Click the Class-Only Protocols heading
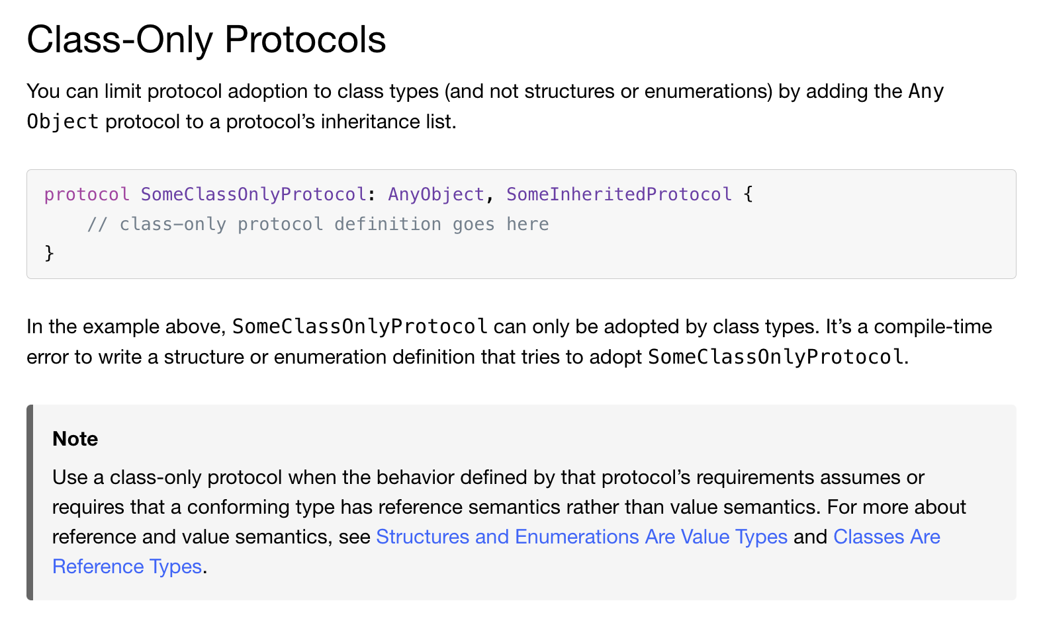 point(206,40)
